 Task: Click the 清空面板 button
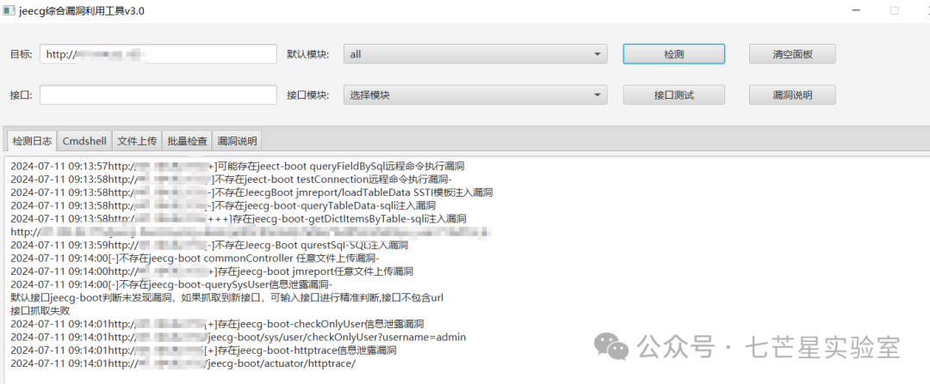792,54
